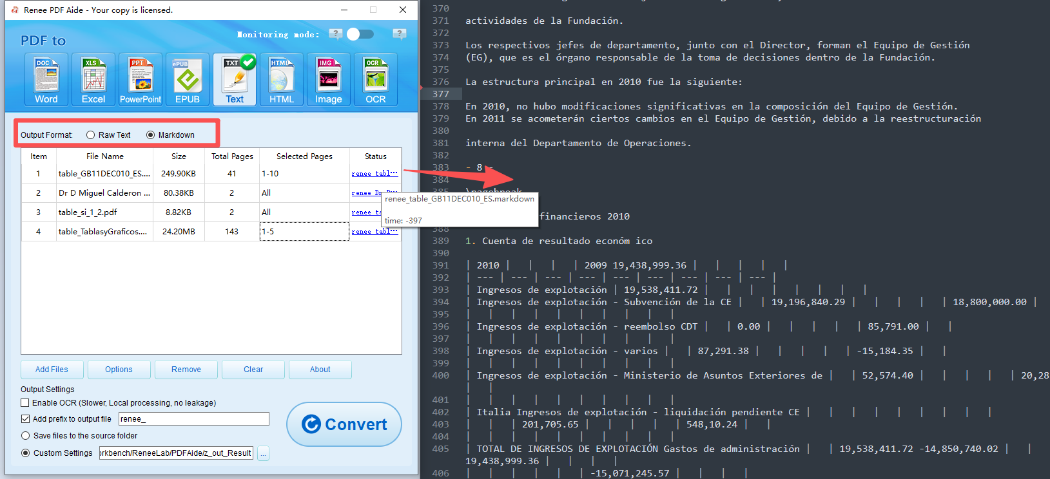Click the Add Files button
1050x479 pixels.
point(52,370)
